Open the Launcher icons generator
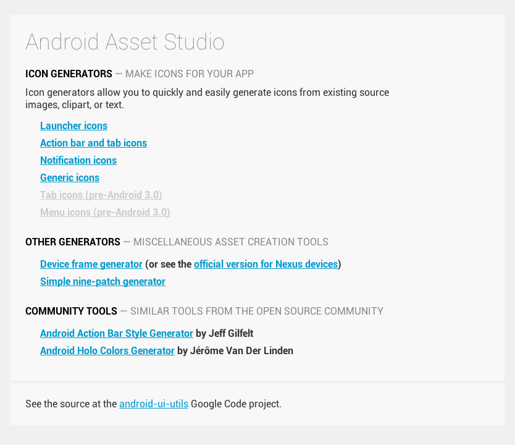The width and height of the screenshot is (515, 445). pyautogui.click(x=73, y=125)
